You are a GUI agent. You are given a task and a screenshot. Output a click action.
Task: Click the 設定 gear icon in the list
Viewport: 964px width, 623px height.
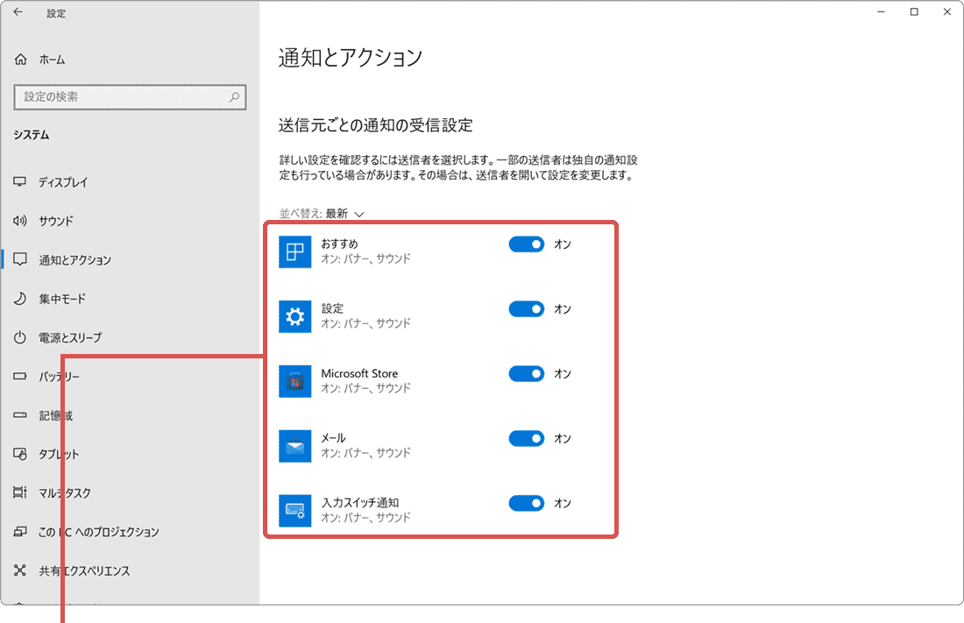(x=296, y=316)
